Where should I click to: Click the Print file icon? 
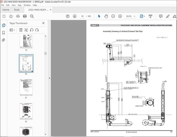tap(25, 16)
